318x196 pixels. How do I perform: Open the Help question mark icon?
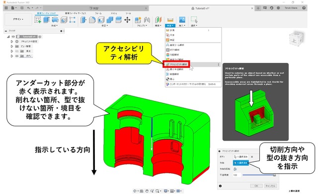click(x=304, y=8)
